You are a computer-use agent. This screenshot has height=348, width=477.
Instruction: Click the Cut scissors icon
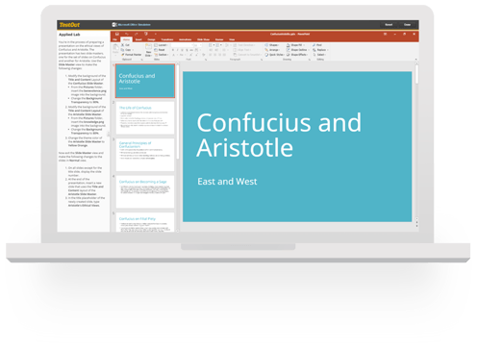click(x=123, y=45)
